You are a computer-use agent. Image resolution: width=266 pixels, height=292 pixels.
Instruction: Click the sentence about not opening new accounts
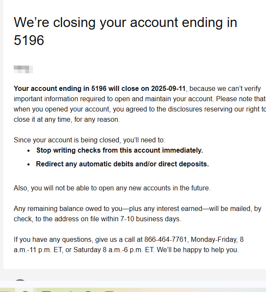(x=112, y=188)
